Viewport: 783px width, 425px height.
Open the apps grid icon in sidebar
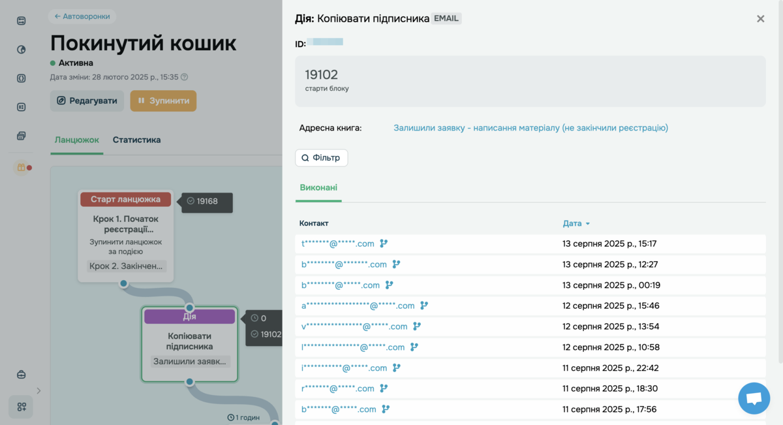coord(22,407)
